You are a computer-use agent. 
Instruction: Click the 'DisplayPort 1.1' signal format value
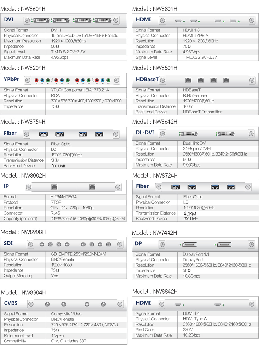[x=196, y=254]
